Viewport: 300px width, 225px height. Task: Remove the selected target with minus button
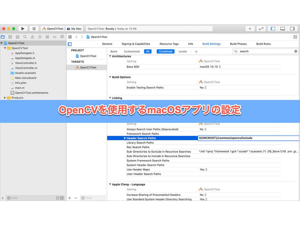click(x=76, y=198)
